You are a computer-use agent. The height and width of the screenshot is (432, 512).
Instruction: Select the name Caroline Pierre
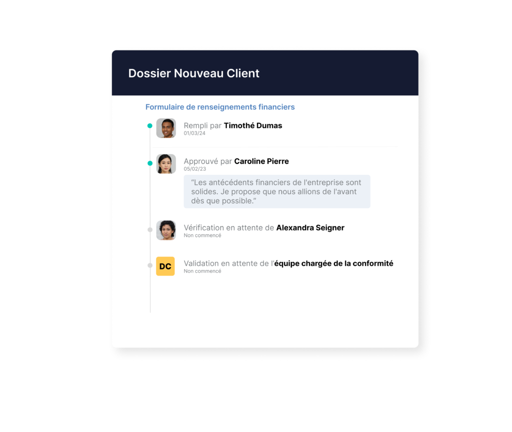(261, 161)
